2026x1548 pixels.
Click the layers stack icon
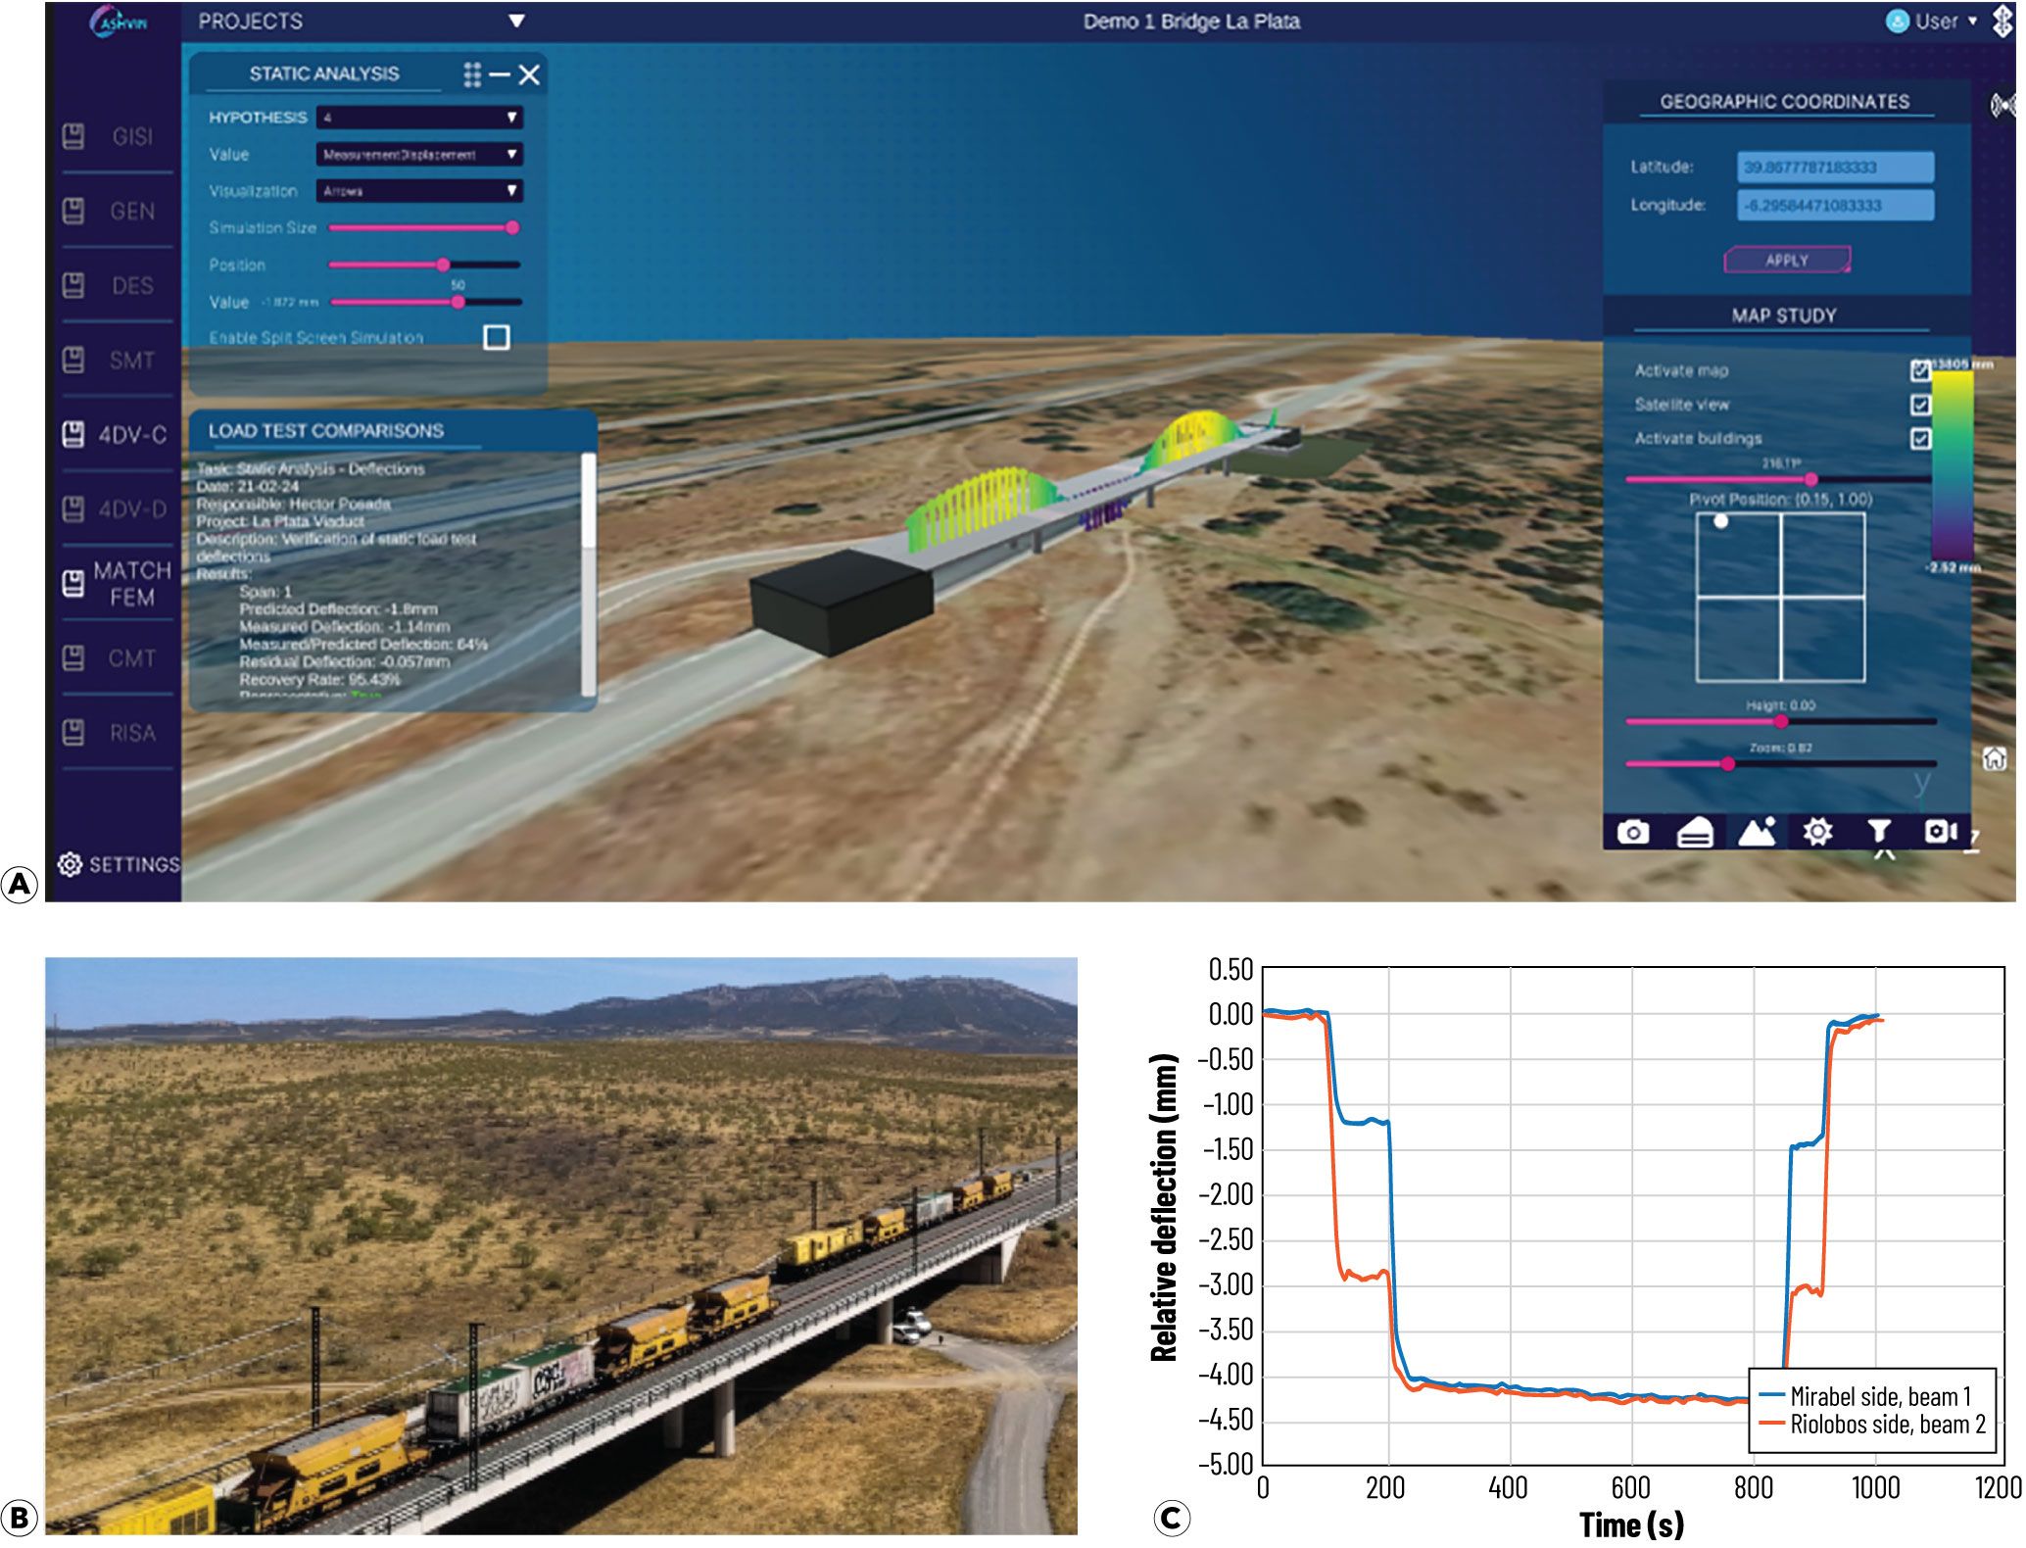pos(1695,833)
